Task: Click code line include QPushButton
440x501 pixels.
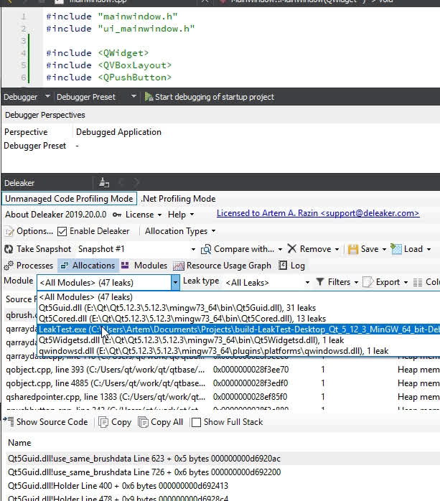Action: (x=108, y=78)
